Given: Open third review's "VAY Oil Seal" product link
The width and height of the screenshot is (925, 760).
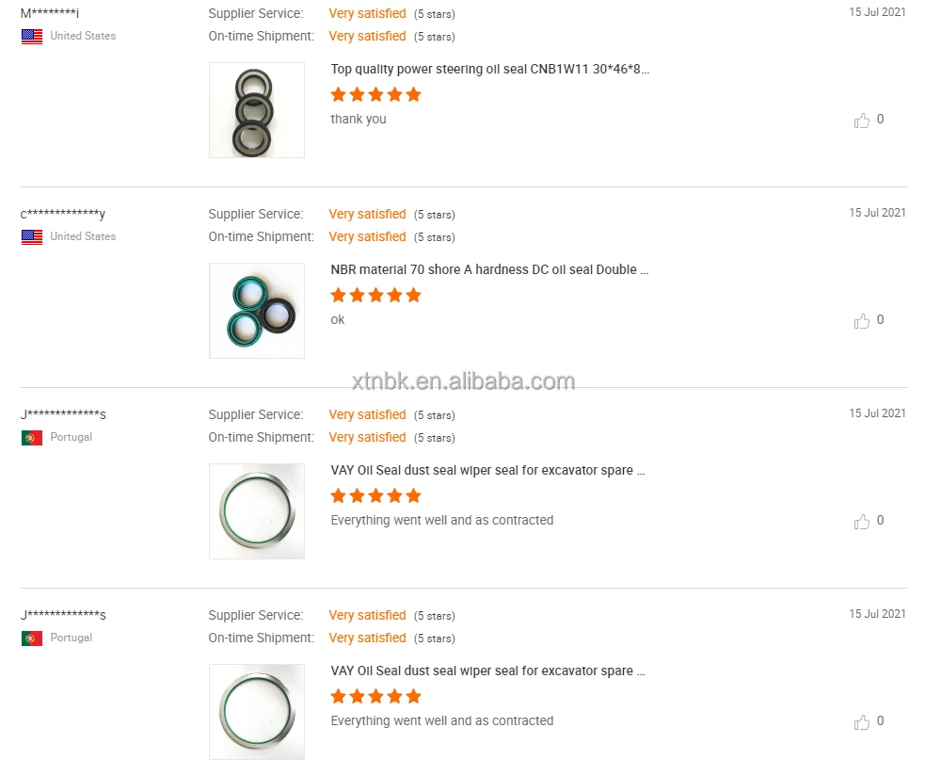Looking at the screenshot, I should 487,470.
